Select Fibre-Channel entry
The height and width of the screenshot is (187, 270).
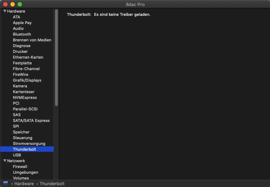26,69
